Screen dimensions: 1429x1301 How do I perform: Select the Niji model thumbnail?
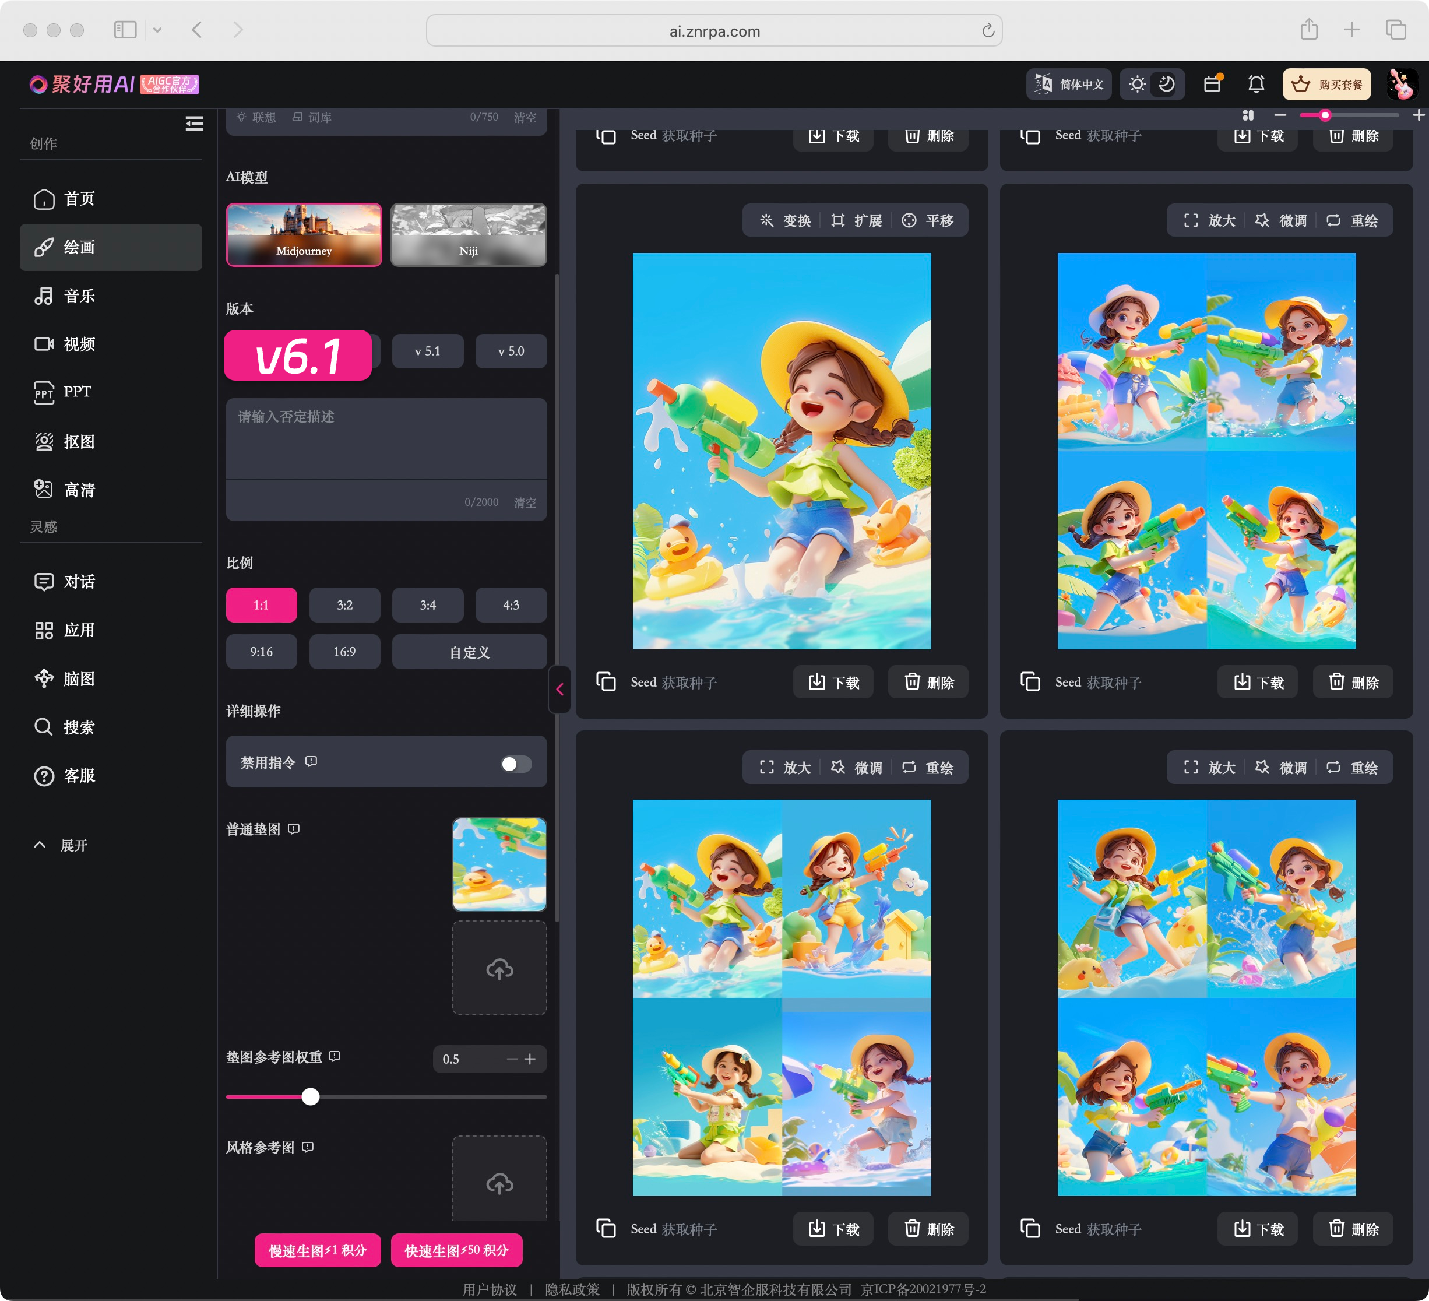point(468,235)
